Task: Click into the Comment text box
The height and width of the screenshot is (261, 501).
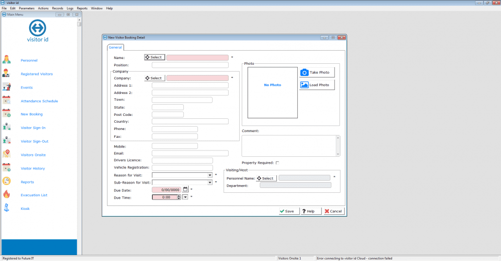Action: point(288,146)
